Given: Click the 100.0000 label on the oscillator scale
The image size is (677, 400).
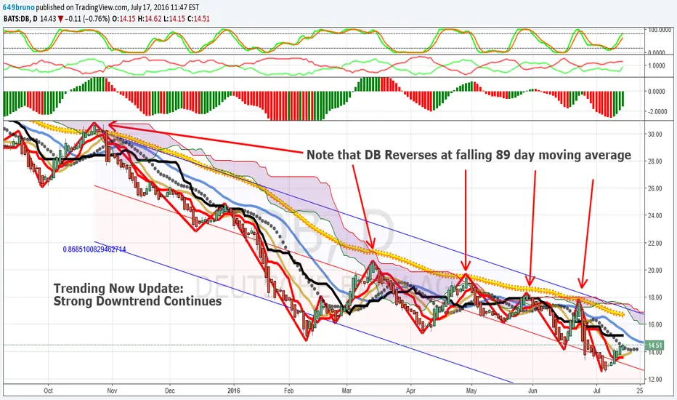Looking at the screenshot, I should pyautogui.click(x=660, y=30).
